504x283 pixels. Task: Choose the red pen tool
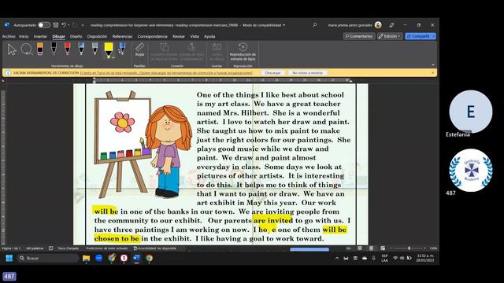tap(67, 49)
